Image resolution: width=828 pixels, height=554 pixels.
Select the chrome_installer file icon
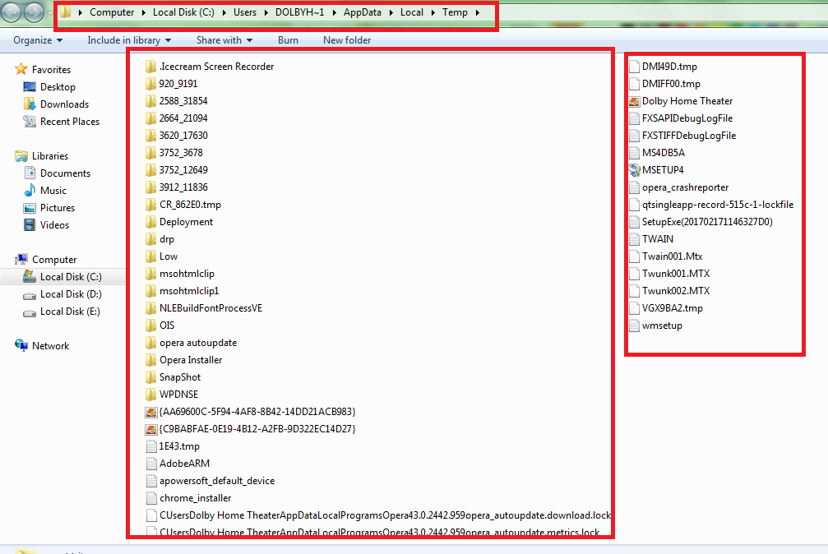pyautogui.click(x=150, y=498)
